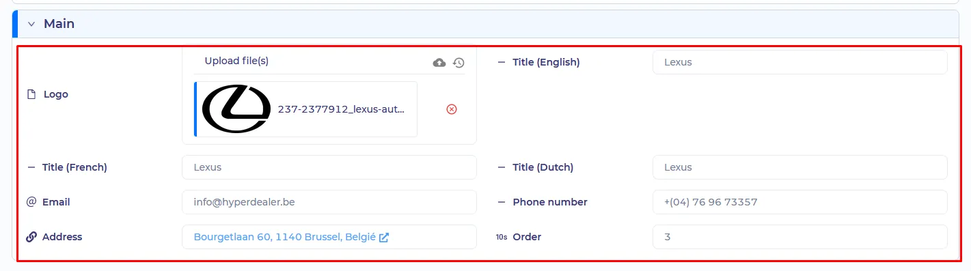Open the Lexus logo thumbnail
The width and height of the screenshot is (971, 271).
coord(236,109)
